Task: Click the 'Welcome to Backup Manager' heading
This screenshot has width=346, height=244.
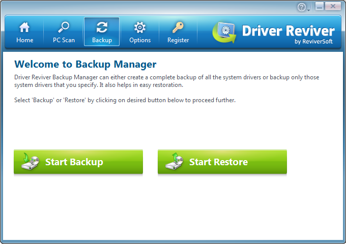Action: click(85, 64)
